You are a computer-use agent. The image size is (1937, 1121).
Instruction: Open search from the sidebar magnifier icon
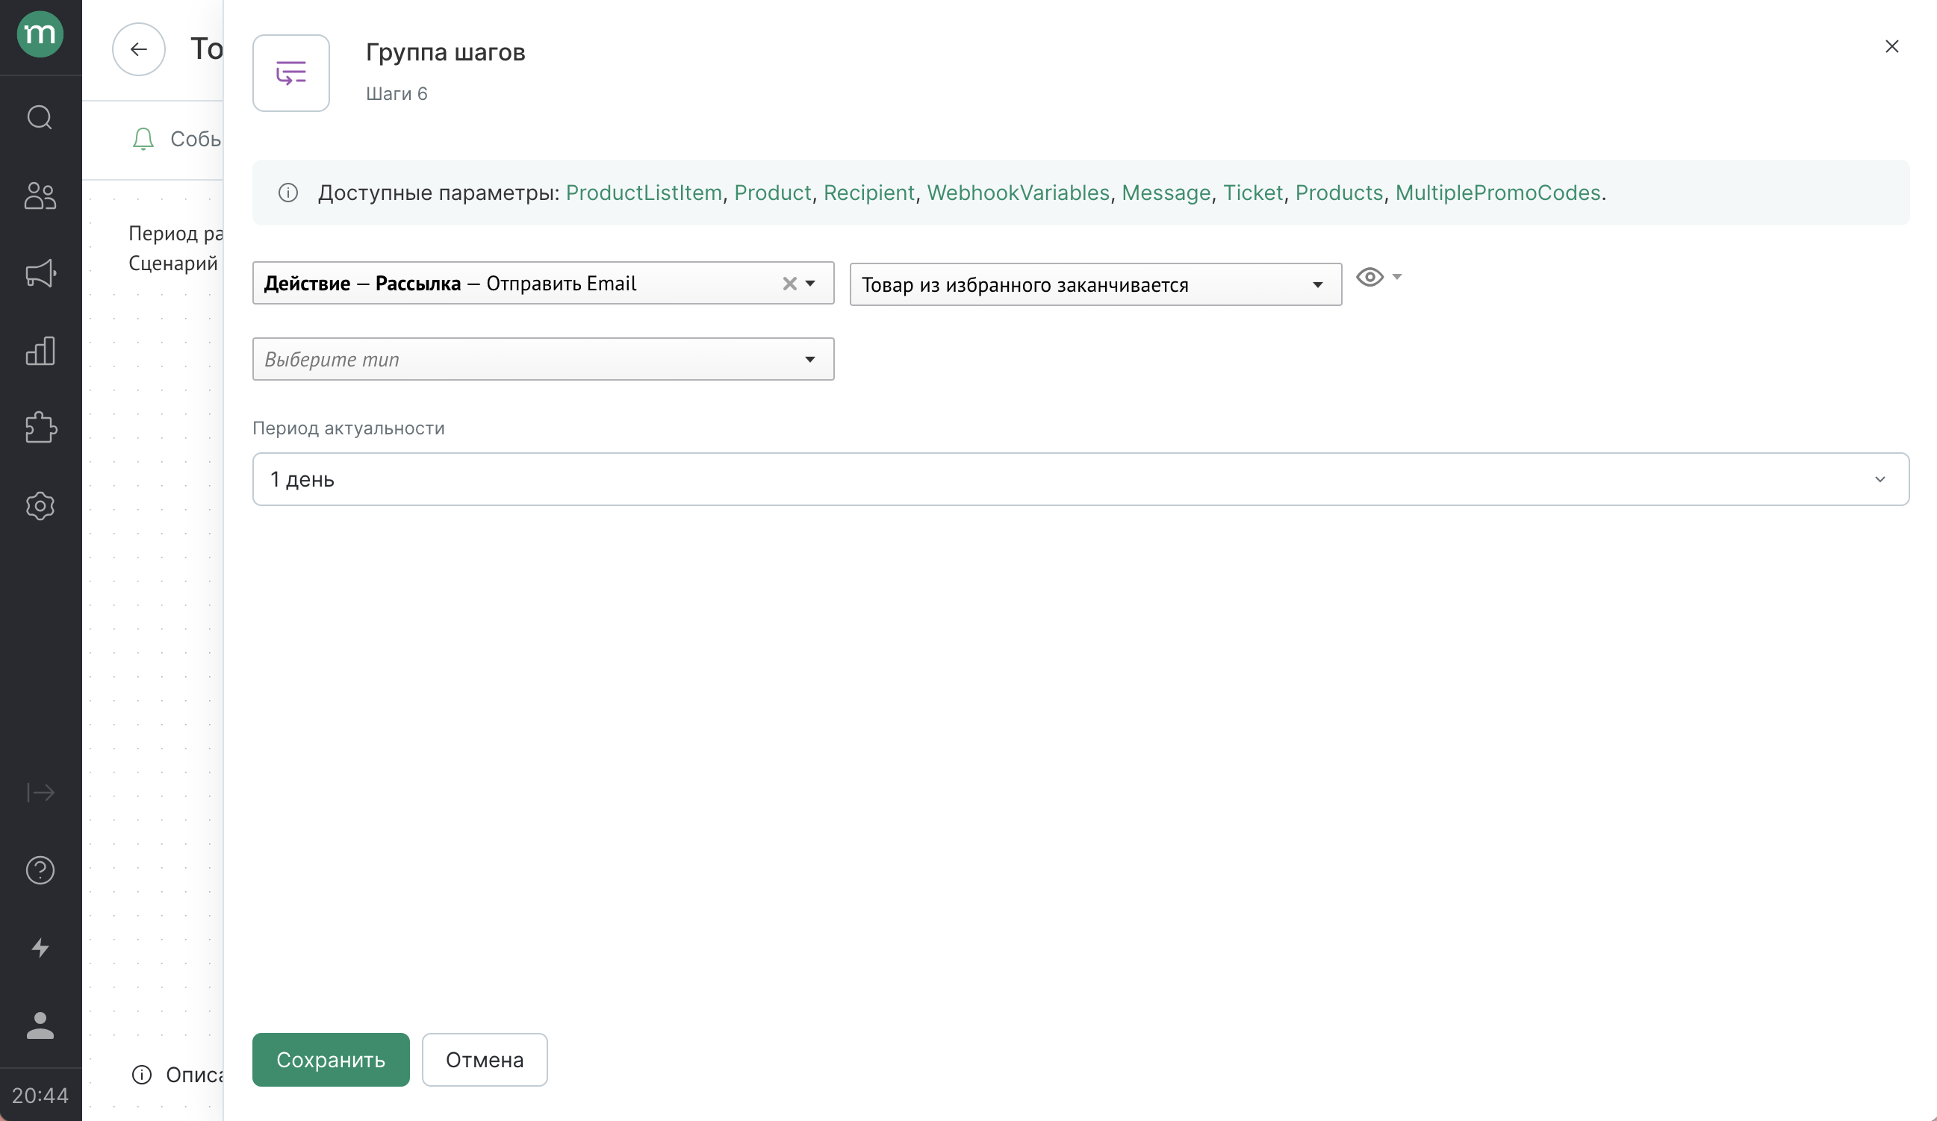click(40, 118)
